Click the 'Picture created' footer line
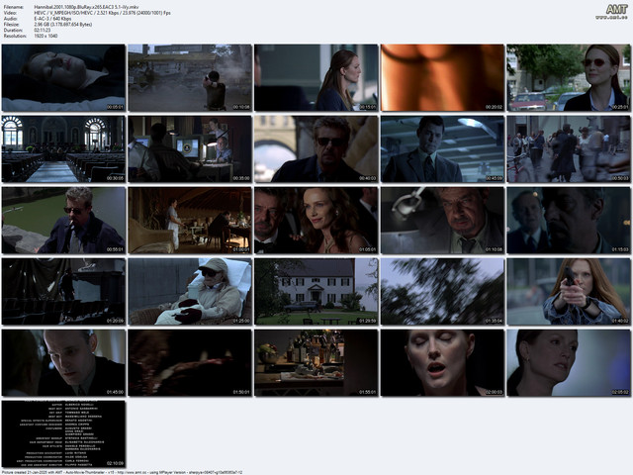This screenshot has height=475, width=633. point(122,472)
